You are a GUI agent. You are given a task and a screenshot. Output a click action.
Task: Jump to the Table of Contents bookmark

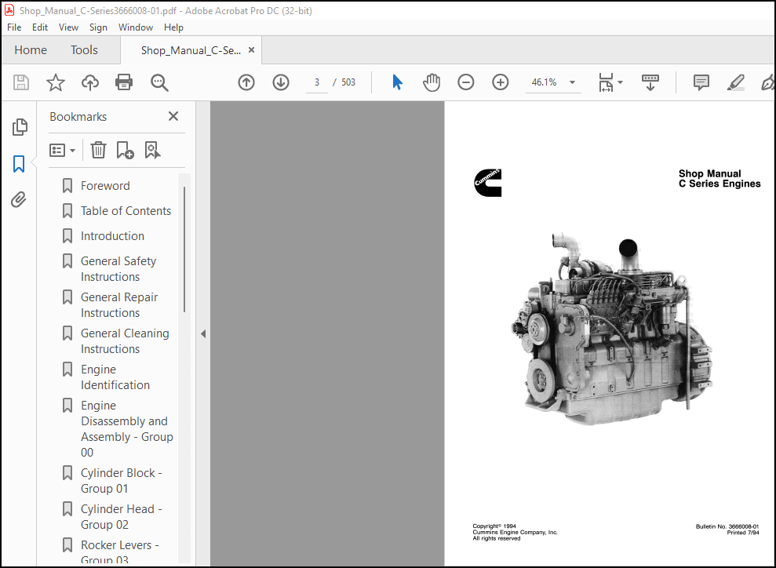click(126, 210)
